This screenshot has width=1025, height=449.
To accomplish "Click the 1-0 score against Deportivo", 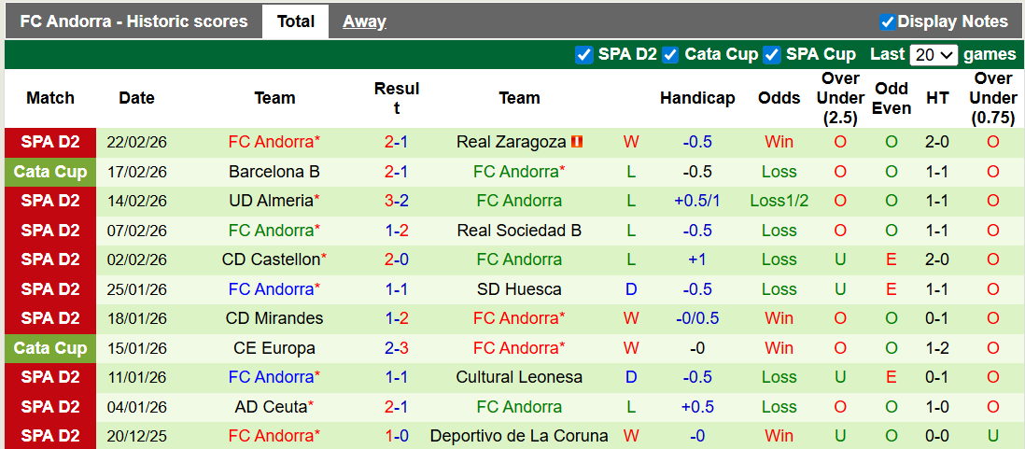I will [x=396, y=436].
